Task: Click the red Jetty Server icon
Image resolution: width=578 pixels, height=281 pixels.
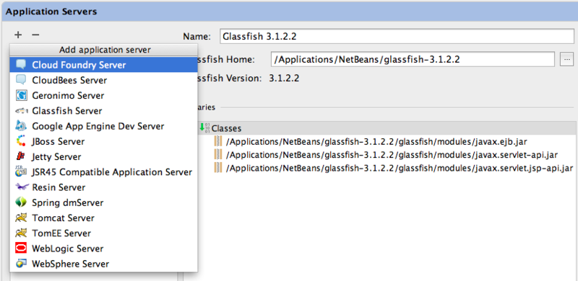Action: coord(22,156)
